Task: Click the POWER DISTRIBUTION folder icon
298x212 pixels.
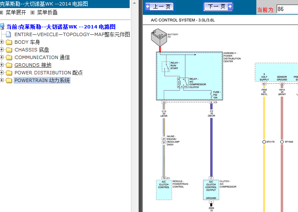Action: (x=9, y=73)
